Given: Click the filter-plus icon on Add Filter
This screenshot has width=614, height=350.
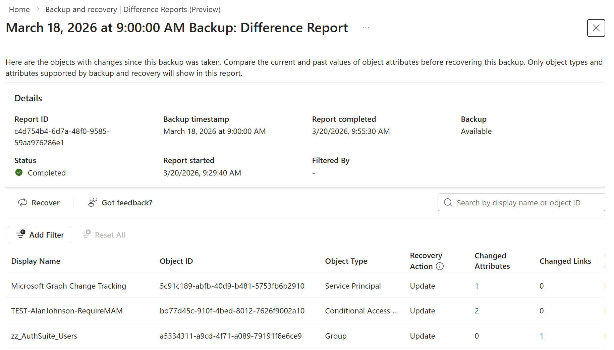Looking at the screenshot, I should click(21, 234).
